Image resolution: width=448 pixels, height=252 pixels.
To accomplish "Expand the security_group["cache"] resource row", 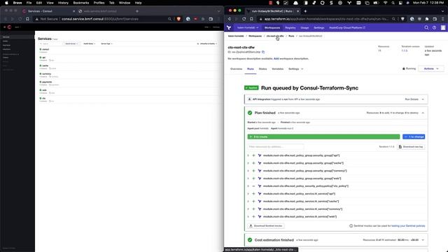I will pyautogui.click(x=248, y=163).
